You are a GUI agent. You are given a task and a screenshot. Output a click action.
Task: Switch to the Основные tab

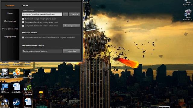point(10,5)
